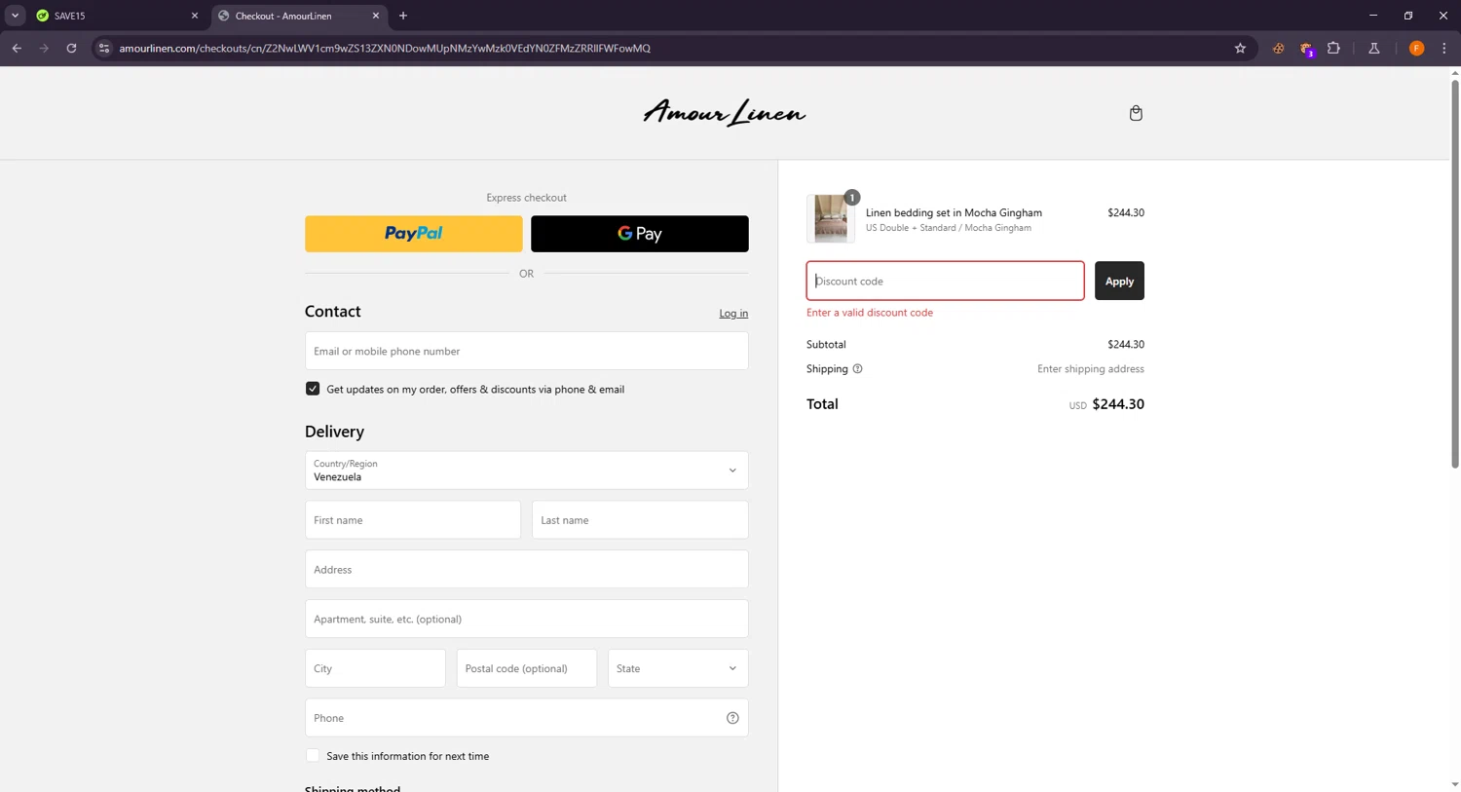Go forward in browser history
This screenshot has width=1461, height=792.
click(44, 48)
